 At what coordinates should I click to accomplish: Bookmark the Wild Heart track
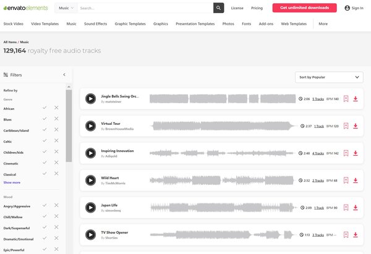346,180
